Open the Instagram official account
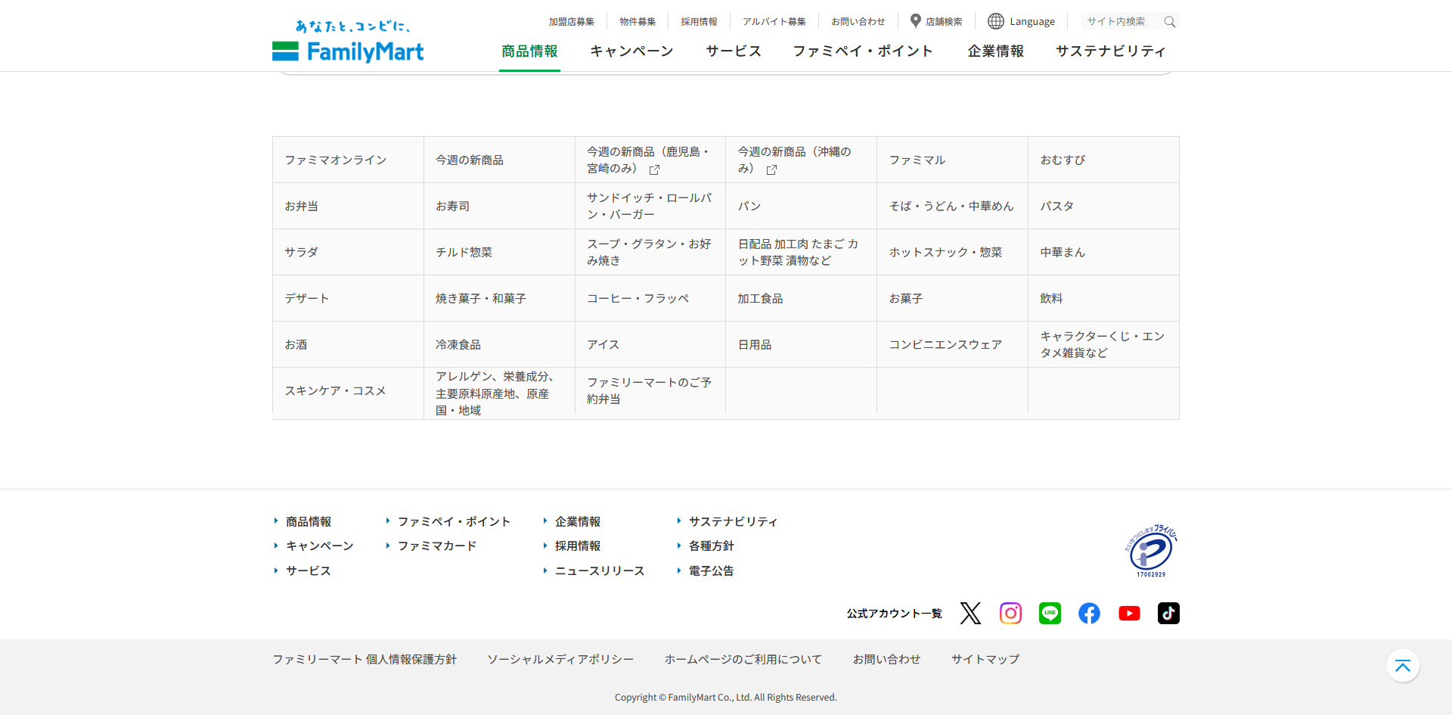 pos(1010,613)
